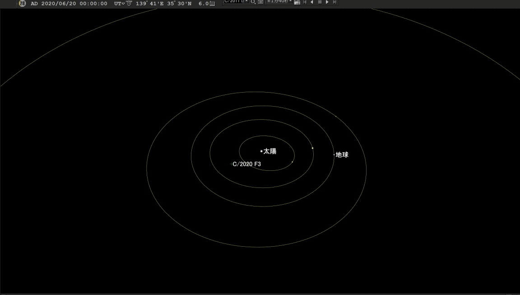Click the keyboard icon after 6.0
520x295 pixels.
point(213,4)
